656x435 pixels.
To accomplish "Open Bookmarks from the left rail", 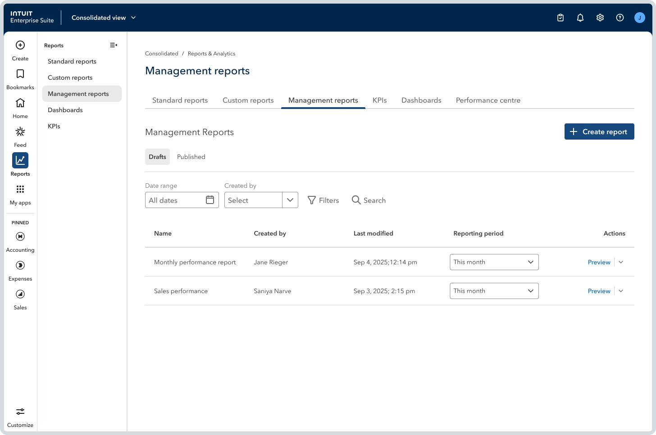I will pos(20,74).
